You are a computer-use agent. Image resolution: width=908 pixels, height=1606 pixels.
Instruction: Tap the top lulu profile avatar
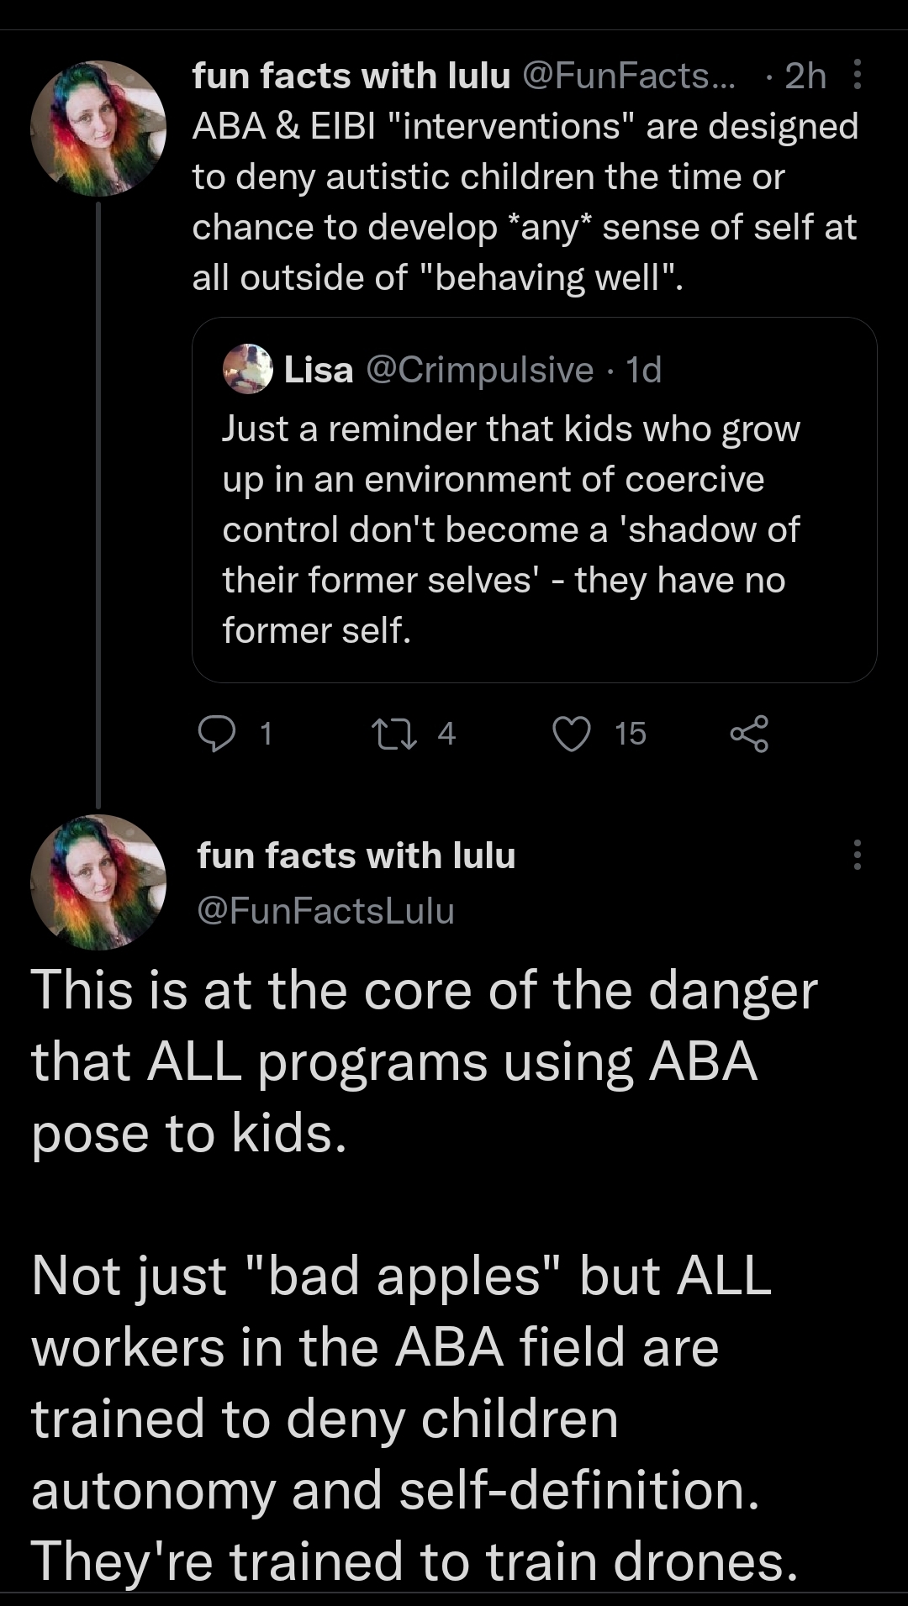[x=98, y=129]
